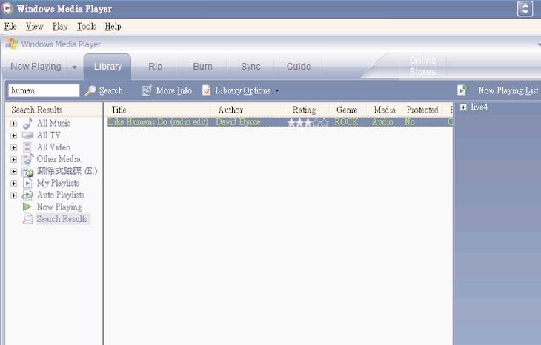This screenshot has height=345, width=541.
Task: Click the 'No' protected cell
Action: click(410, 122)
